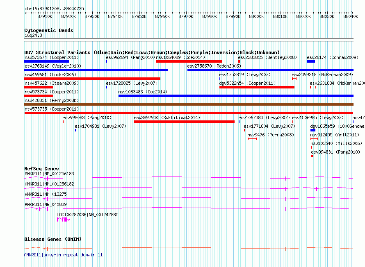Select the esv1704981 (Levy2007) label
Screen dimensions: 365x267
(100, 126)
